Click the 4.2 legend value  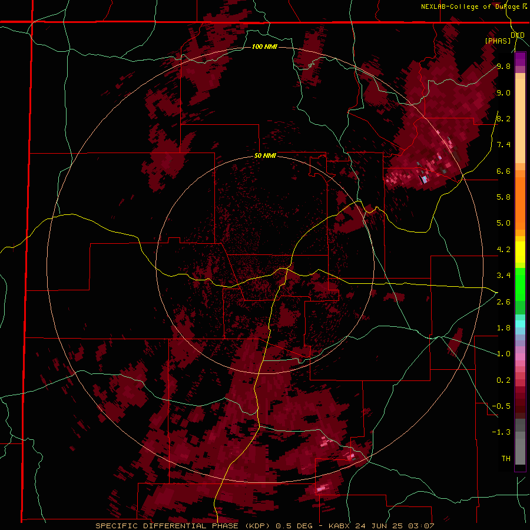tap(503, 250)
